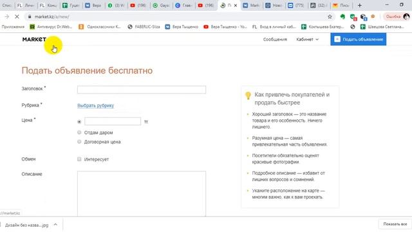Switch to the (3) W tab
Image resolution: width=412 pixels, height=232 pixels.
[x=116, y=5]
